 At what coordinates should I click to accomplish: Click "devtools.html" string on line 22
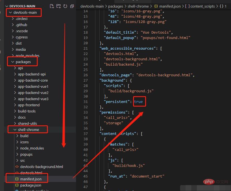(x=120, y=54)
